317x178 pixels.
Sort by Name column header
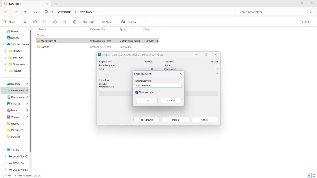[x=42, y=29]
